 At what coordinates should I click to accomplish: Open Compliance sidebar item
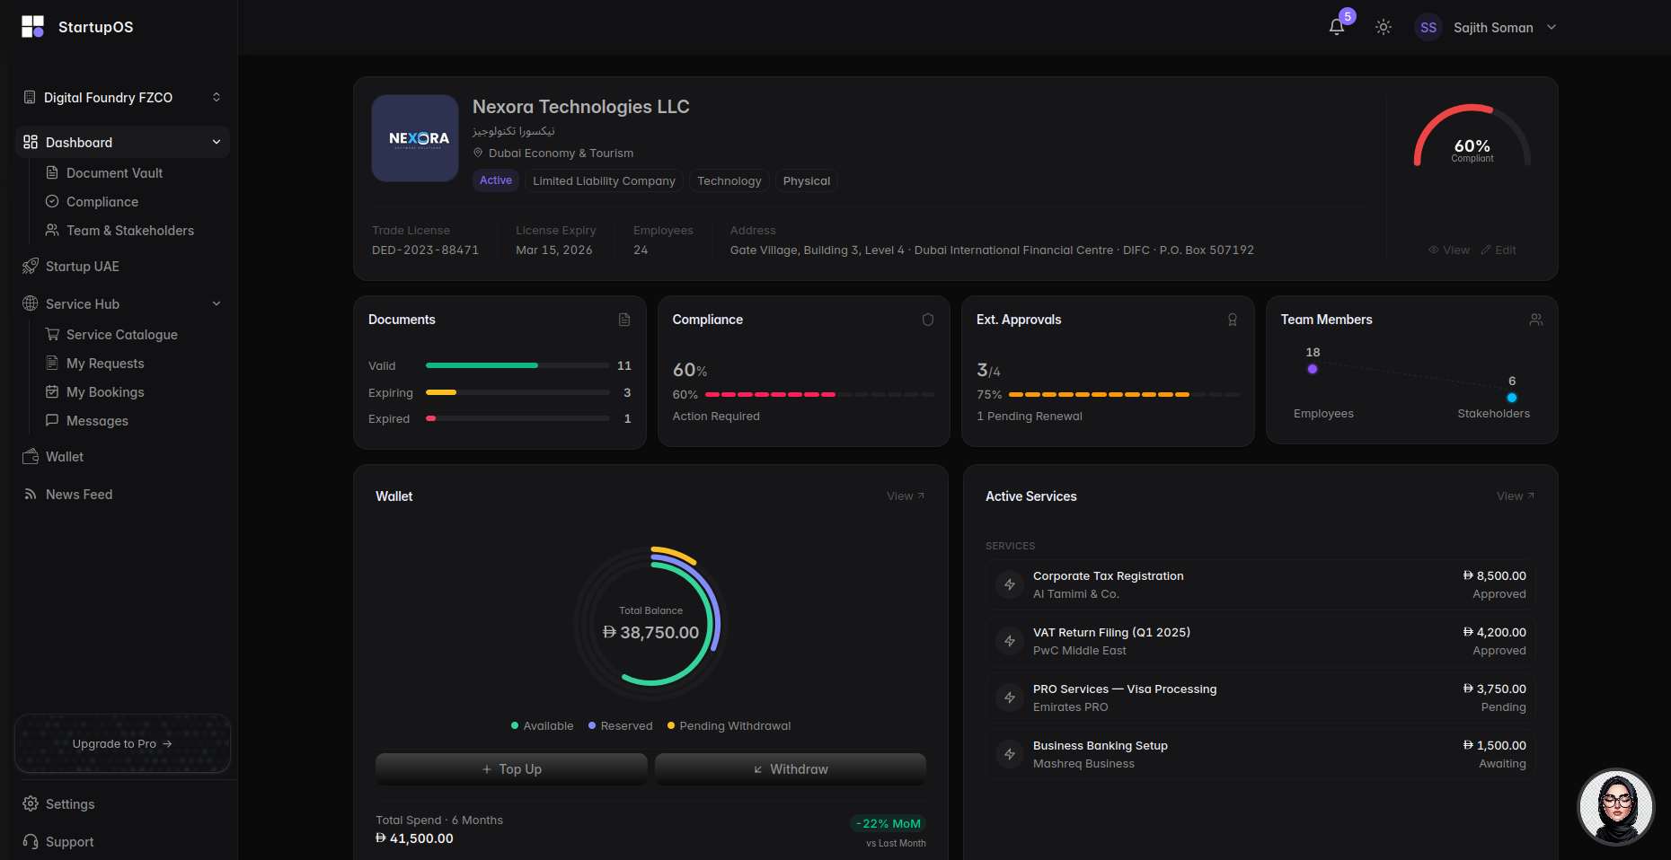tap(102, 202)
